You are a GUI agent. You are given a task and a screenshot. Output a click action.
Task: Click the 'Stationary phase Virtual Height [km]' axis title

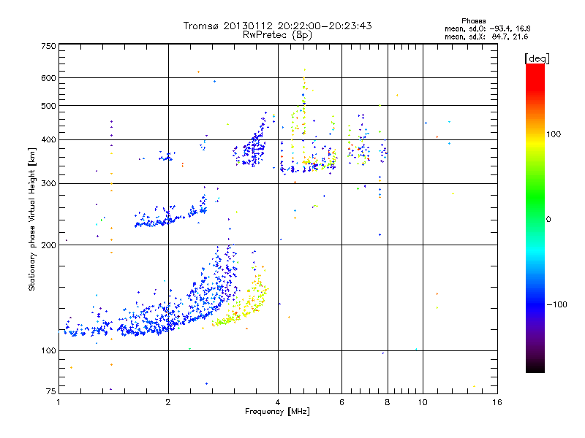pos(31,219)
